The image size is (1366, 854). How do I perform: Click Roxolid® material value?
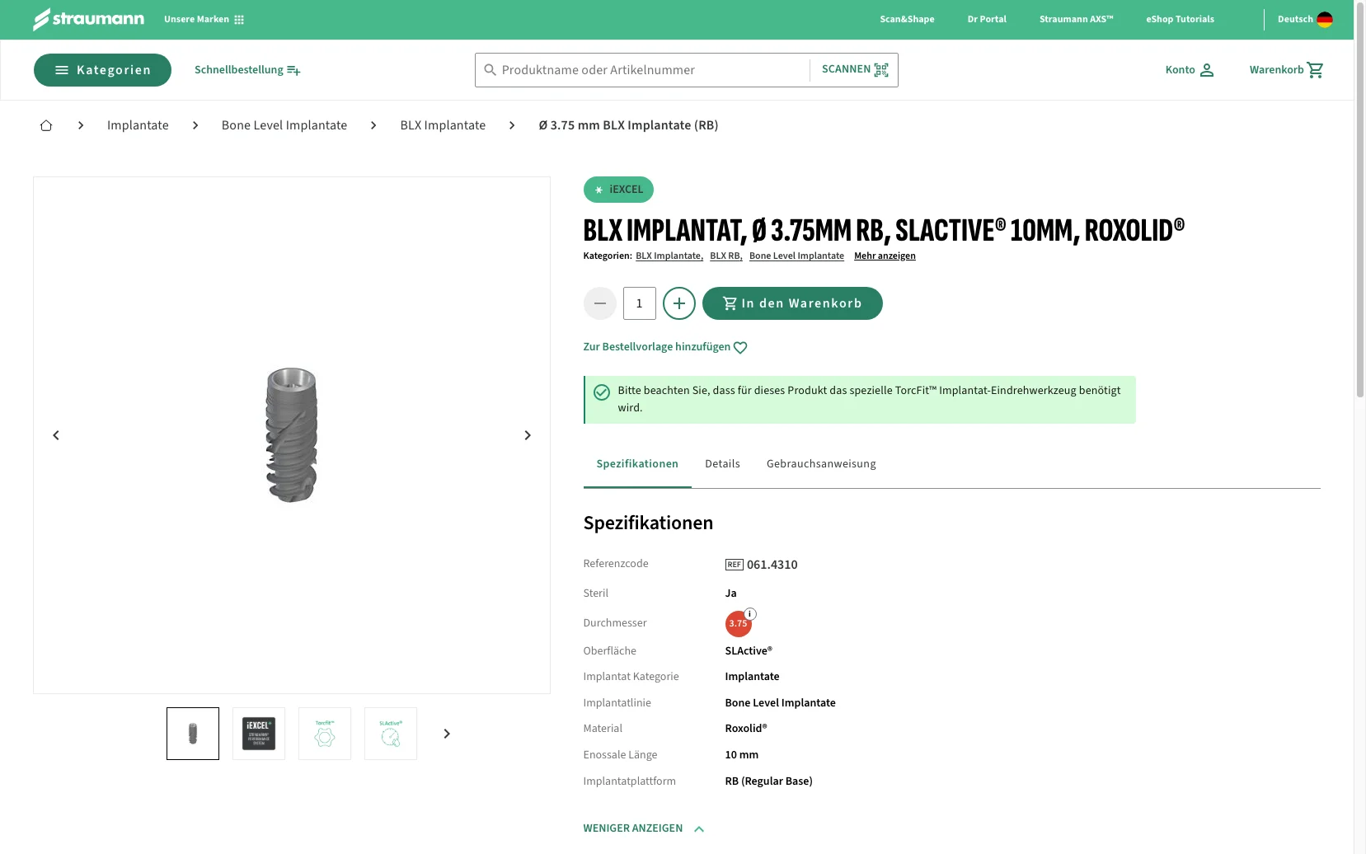pos(746,729)
